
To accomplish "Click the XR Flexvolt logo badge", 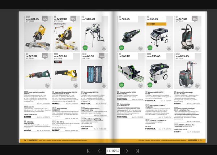I will [58, 62].
